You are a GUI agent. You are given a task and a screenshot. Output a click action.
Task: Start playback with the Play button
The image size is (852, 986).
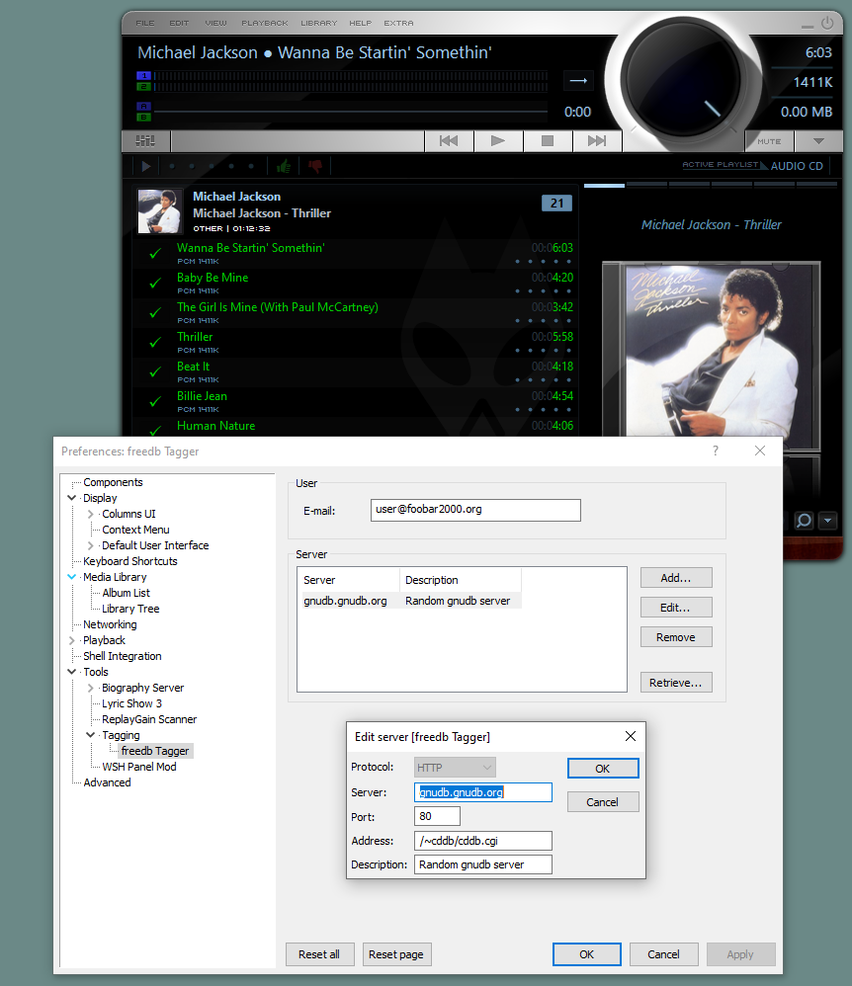pyautogui.click(x=498, y=141)
